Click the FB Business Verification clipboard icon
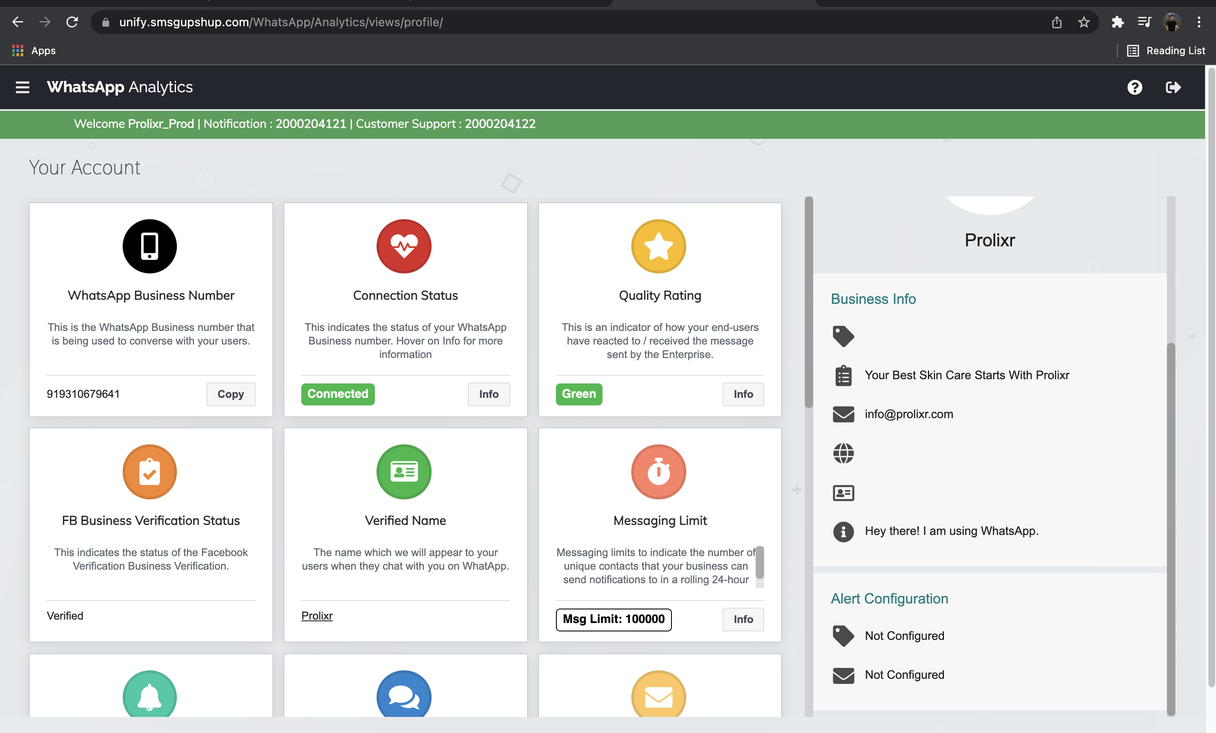Image resolution: width=1216 pixels, height=733 pixels. click(149, 471)
